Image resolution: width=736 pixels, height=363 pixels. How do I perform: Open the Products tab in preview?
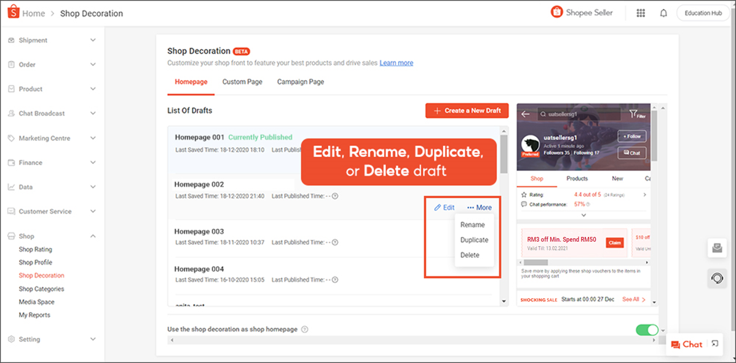577,178
